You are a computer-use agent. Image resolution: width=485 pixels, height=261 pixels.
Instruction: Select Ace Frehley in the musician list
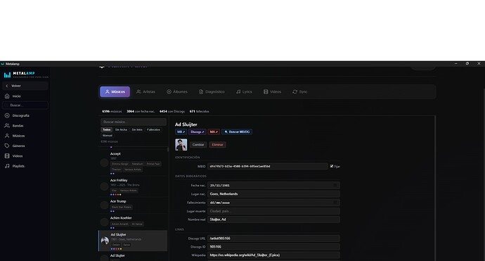[x=133, y=186]
